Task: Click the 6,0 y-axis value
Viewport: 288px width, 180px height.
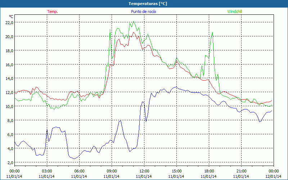Action: tap(10, 134)
